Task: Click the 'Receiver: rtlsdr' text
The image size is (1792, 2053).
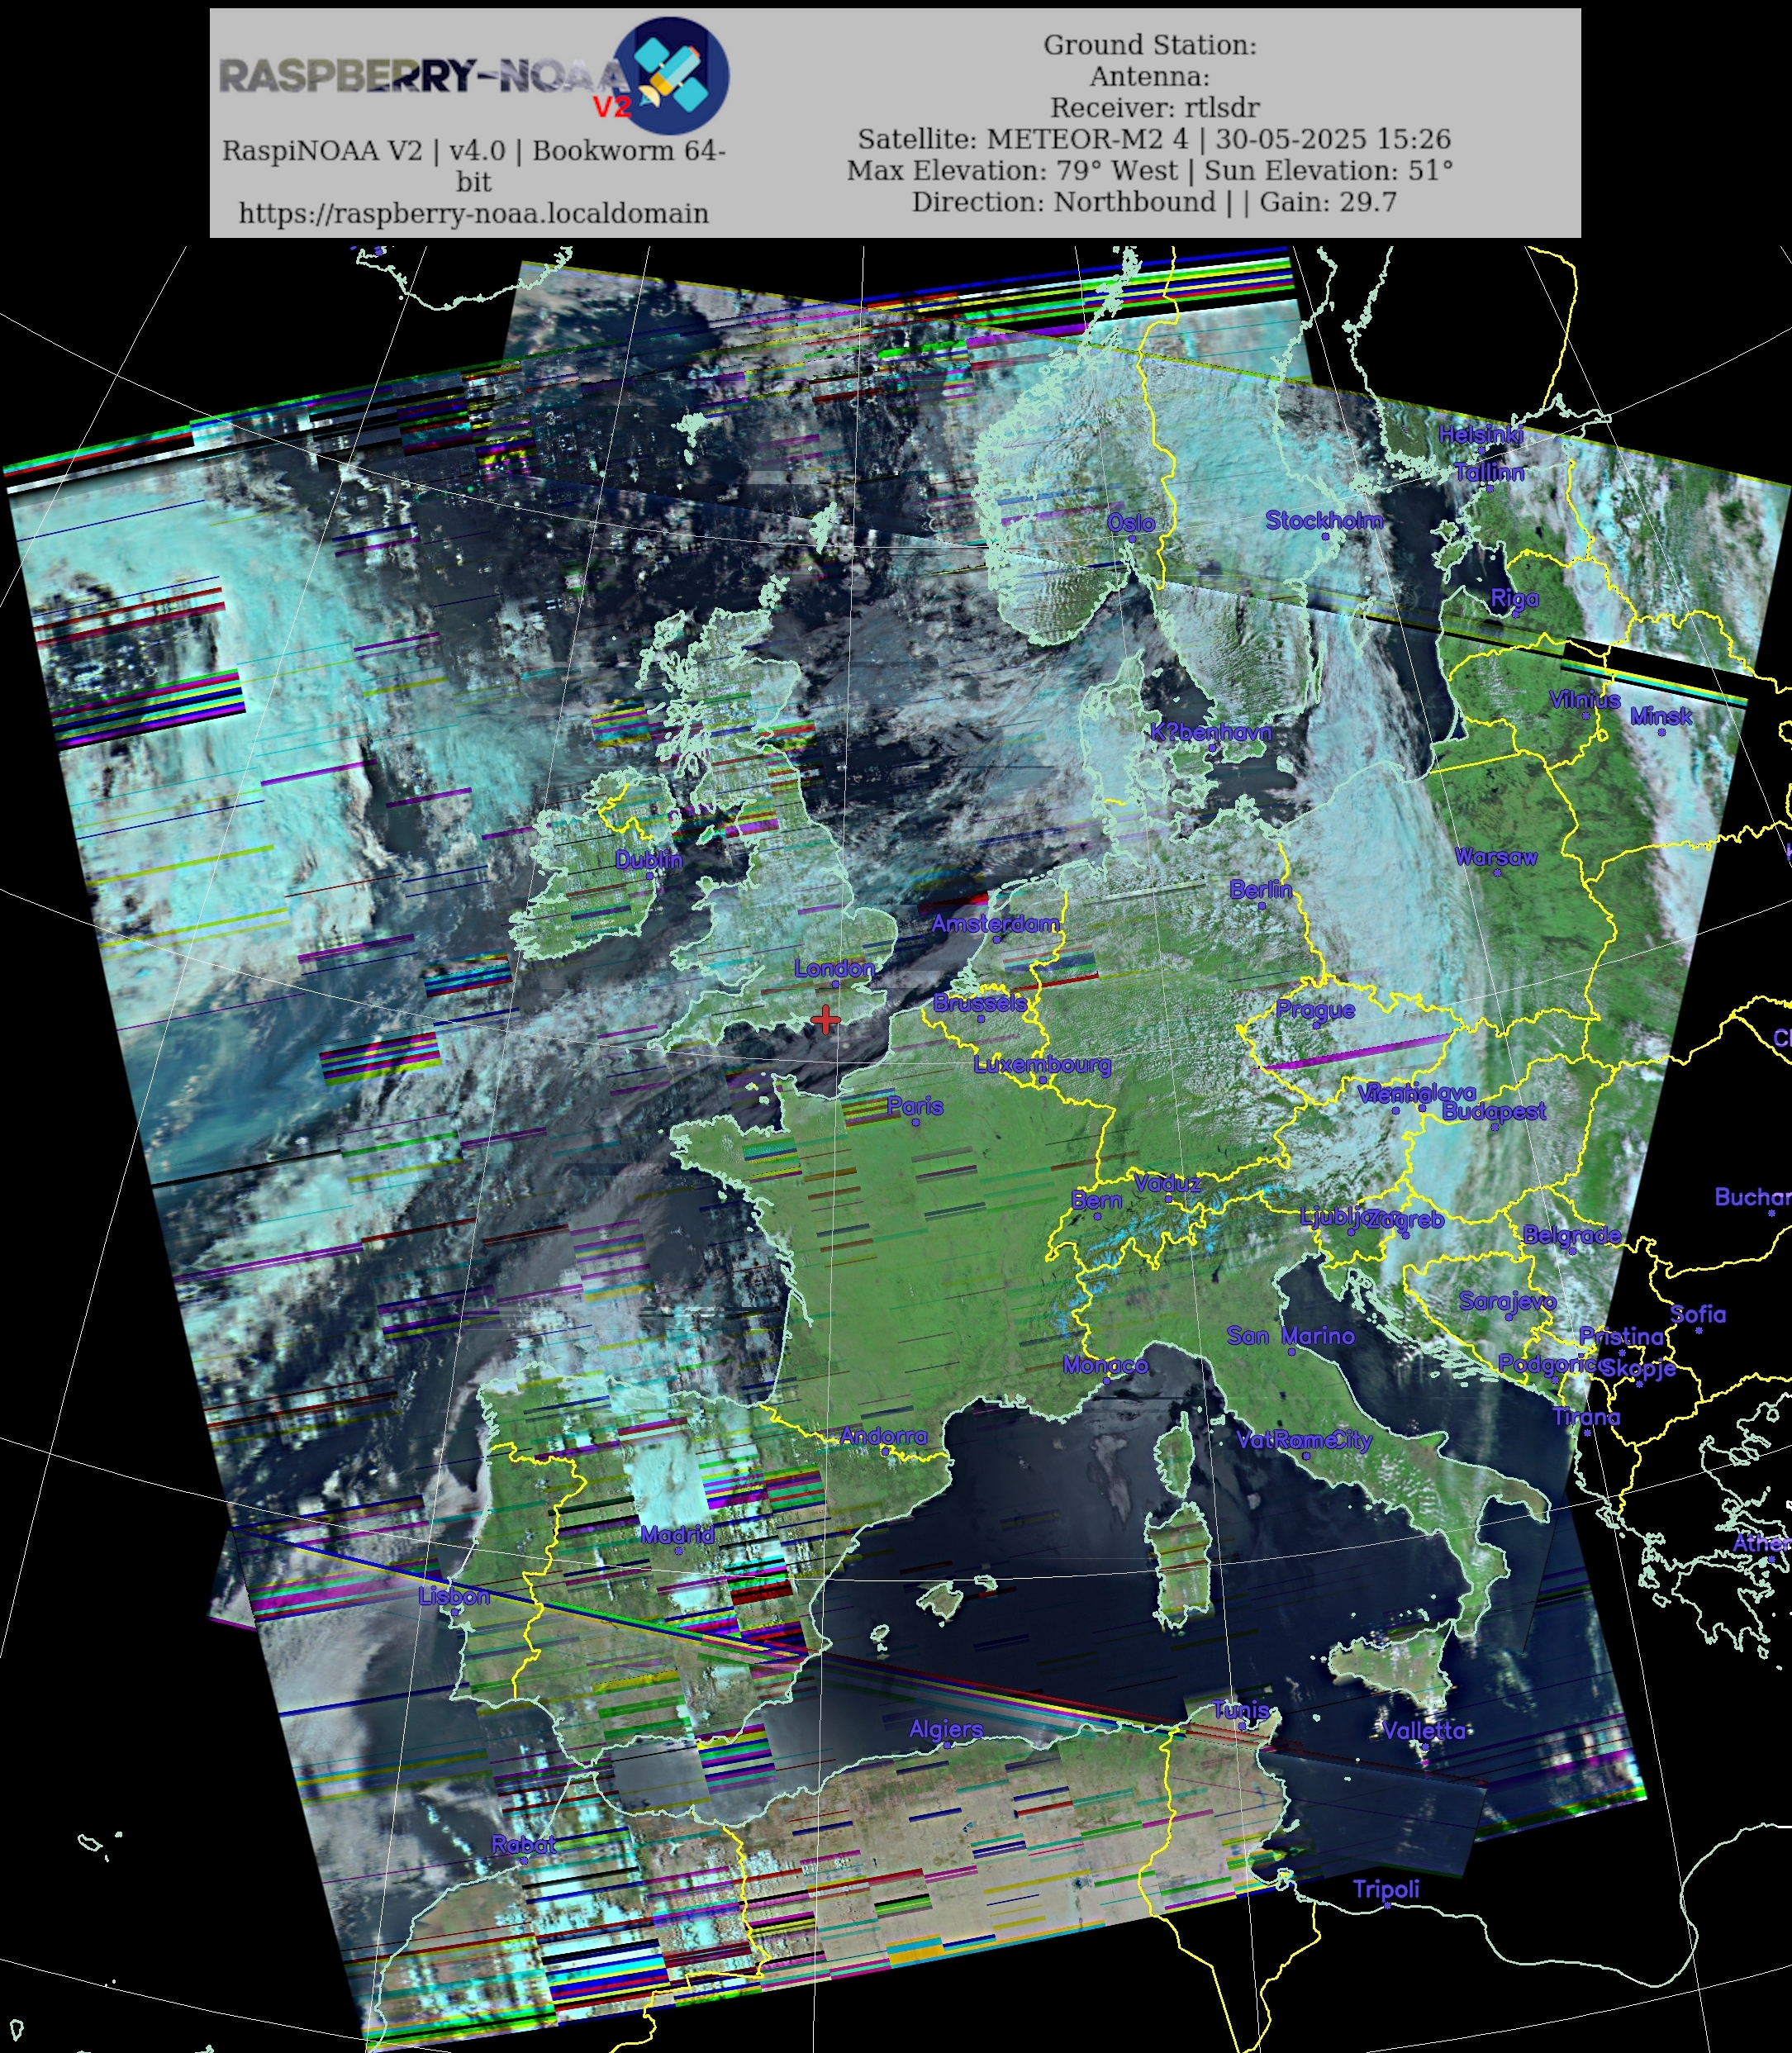Action: [1154, 107]
